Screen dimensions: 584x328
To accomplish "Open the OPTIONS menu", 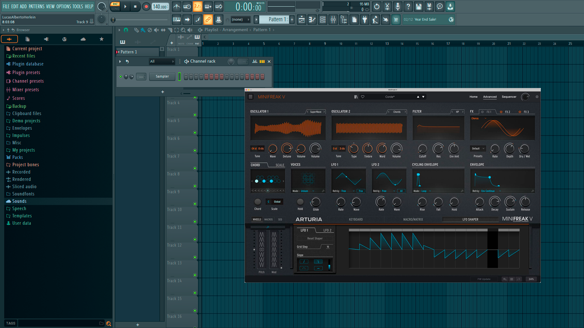I will (64, 6).
